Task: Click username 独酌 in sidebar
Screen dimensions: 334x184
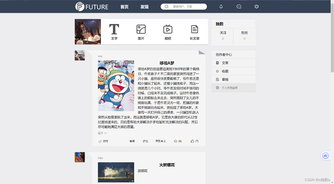Action: tap(219, 24)
